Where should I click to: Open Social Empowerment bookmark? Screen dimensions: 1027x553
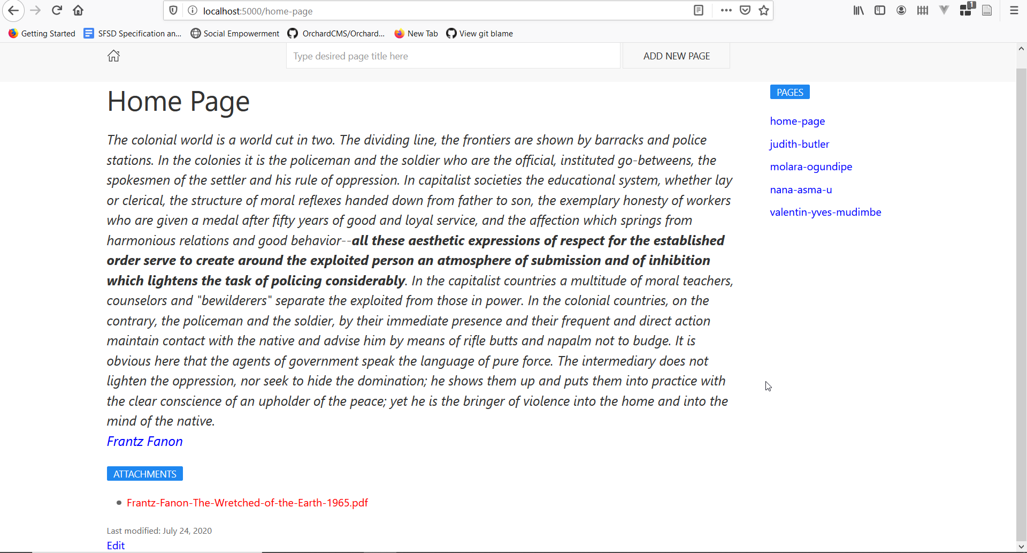click(235, 33)
